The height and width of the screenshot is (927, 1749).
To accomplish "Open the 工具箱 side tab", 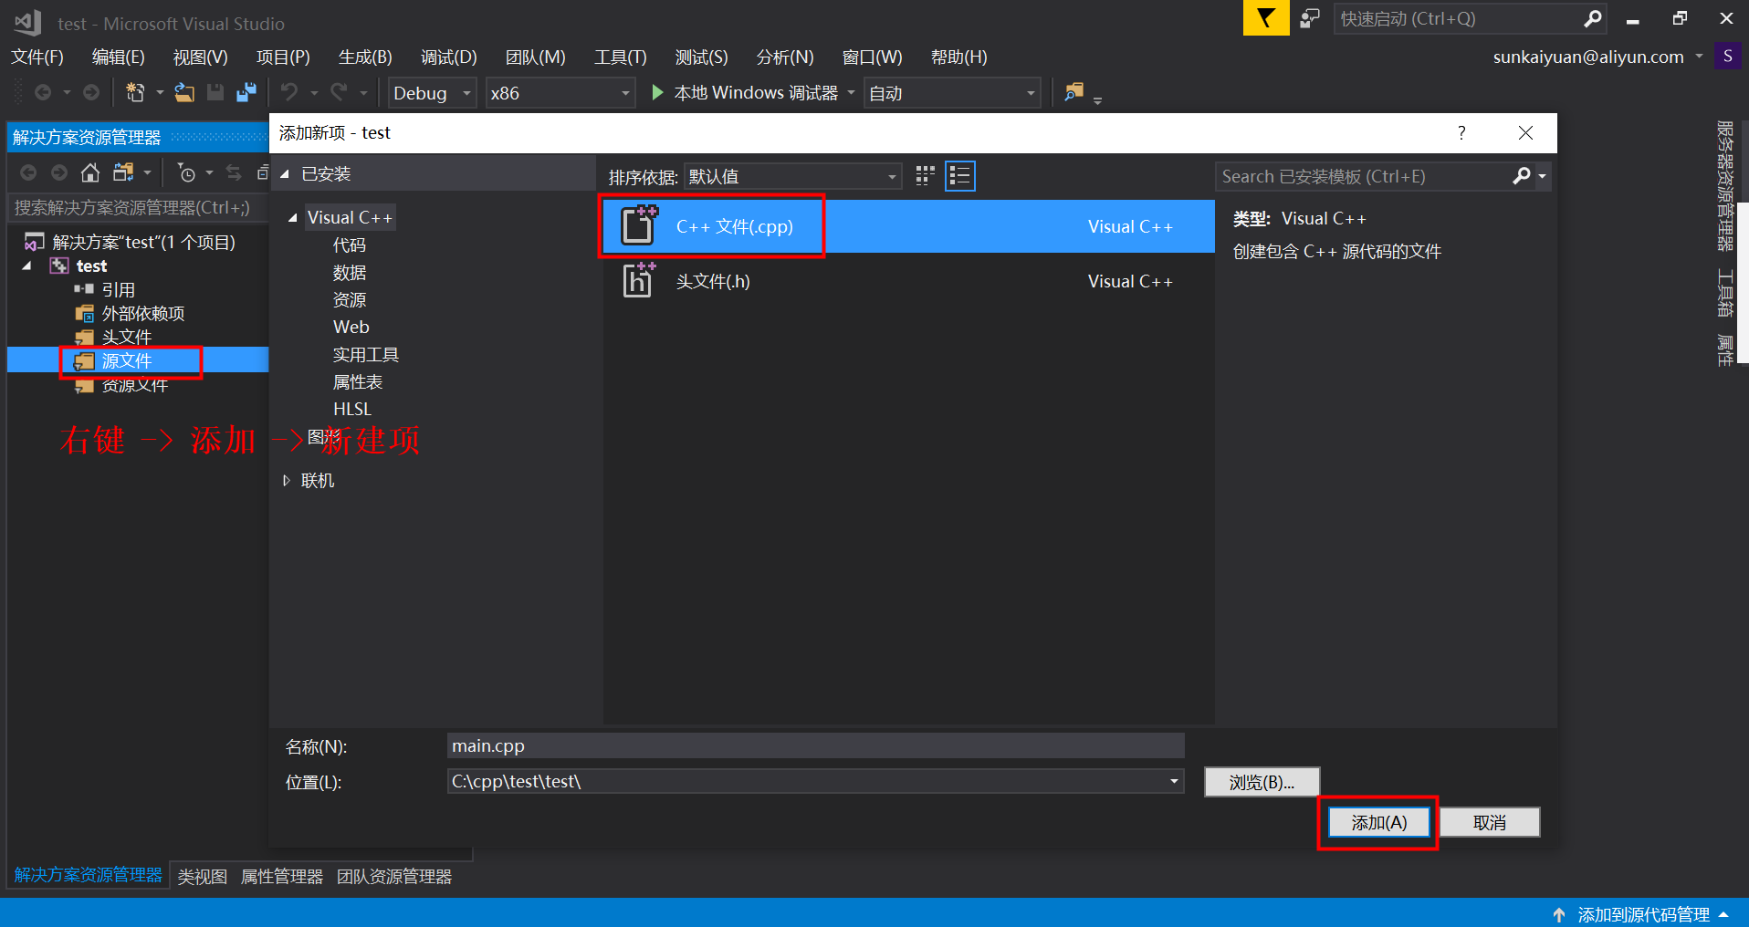I will (x=1724, y=292).
